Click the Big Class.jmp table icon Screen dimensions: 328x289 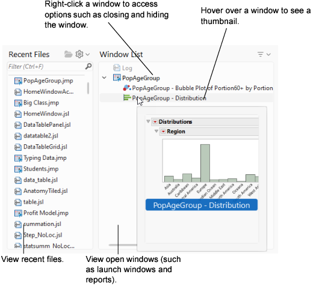point(18,103)
